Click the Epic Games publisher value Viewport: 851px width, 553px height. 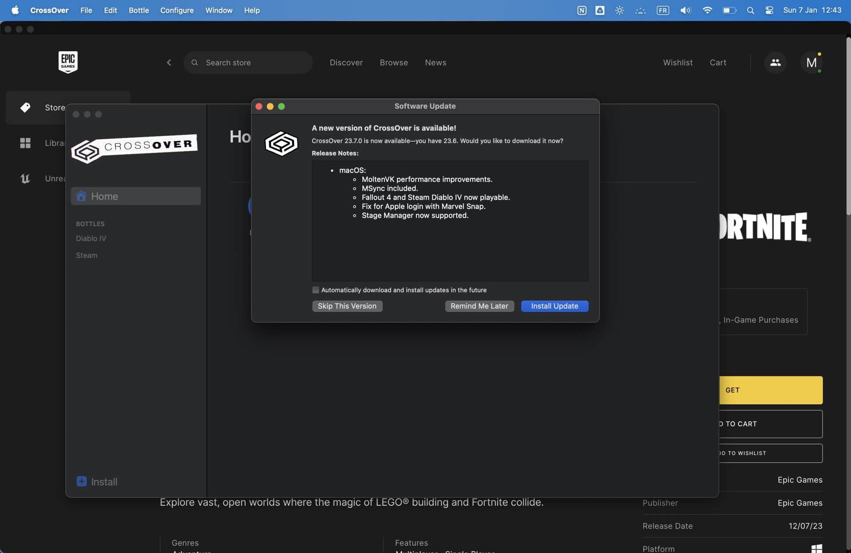[x=800, y=503]
